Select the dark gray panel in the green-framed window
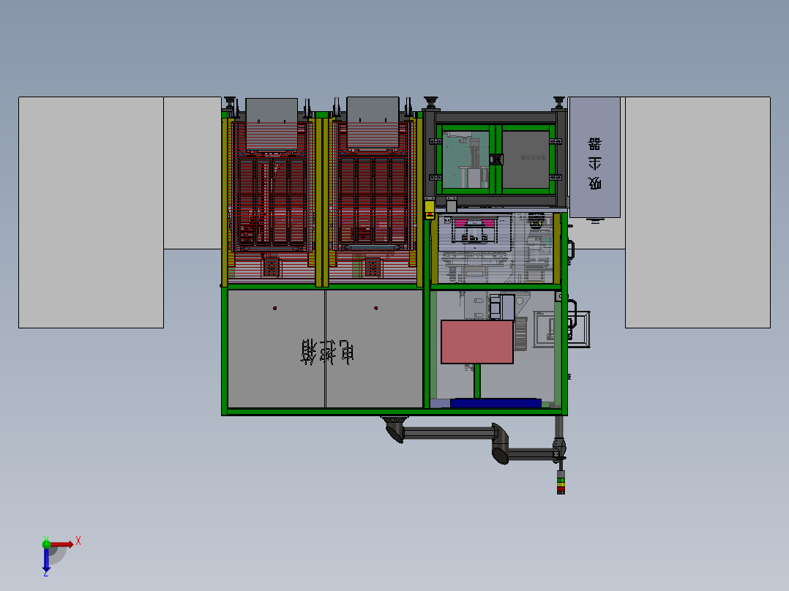This screenshot has height=591, width=789. tap(526, 159)
